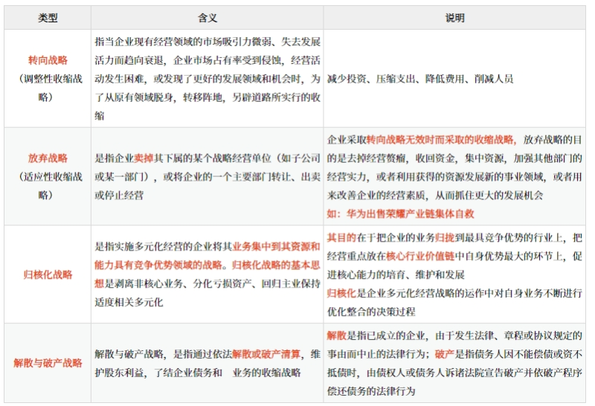Viewport: 595px width, 406px height.
Task: Select the red 解散与破产战略 type label
Action: pos(48,364)
